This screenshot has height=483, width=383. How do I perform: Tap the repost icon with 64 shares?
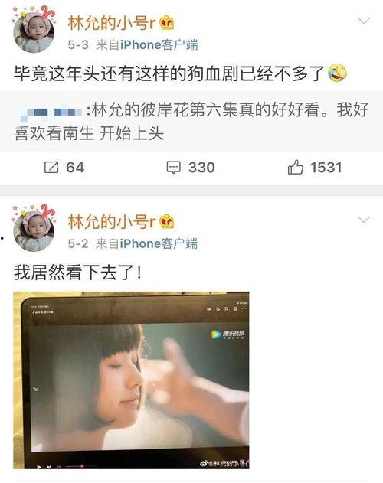[51, 168]
